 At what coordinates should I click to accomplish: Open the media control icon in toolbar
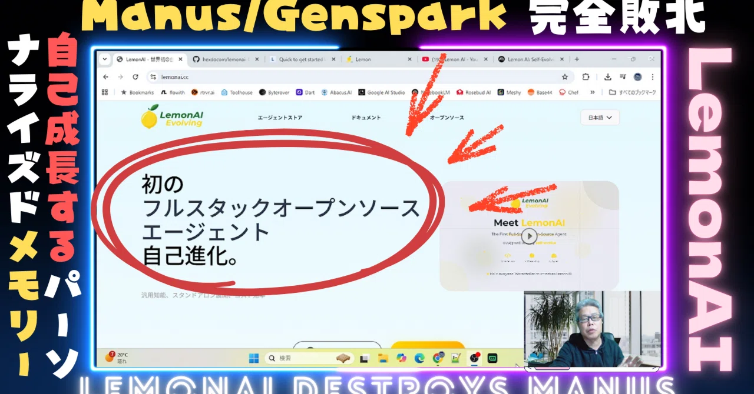623,77
